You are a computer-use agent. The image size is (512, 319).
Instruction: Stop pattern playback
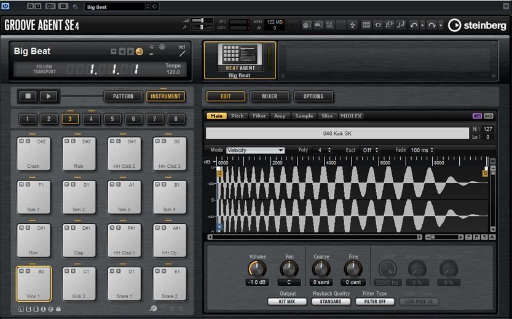[x=28, y=96]
